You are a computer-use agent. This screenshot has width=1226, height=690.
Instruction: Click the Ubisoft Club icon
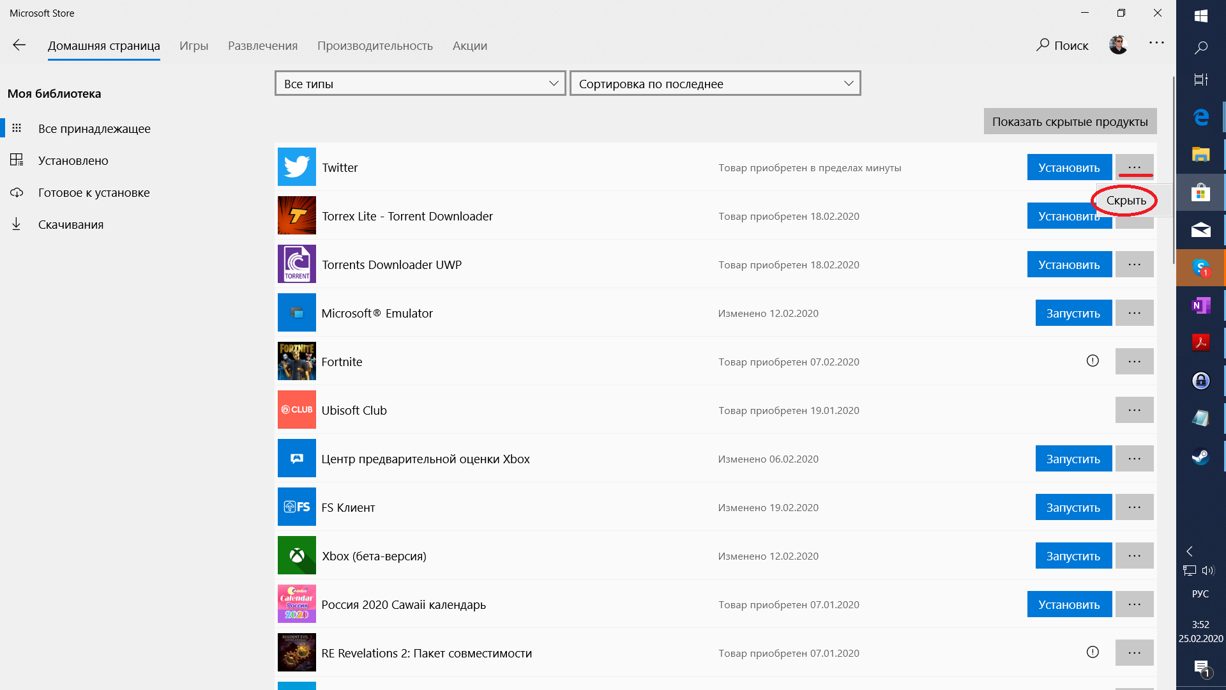tap(297, 410)
